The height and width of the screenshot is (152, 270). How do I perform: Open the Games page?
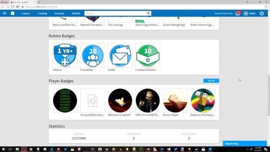(26, 14)
